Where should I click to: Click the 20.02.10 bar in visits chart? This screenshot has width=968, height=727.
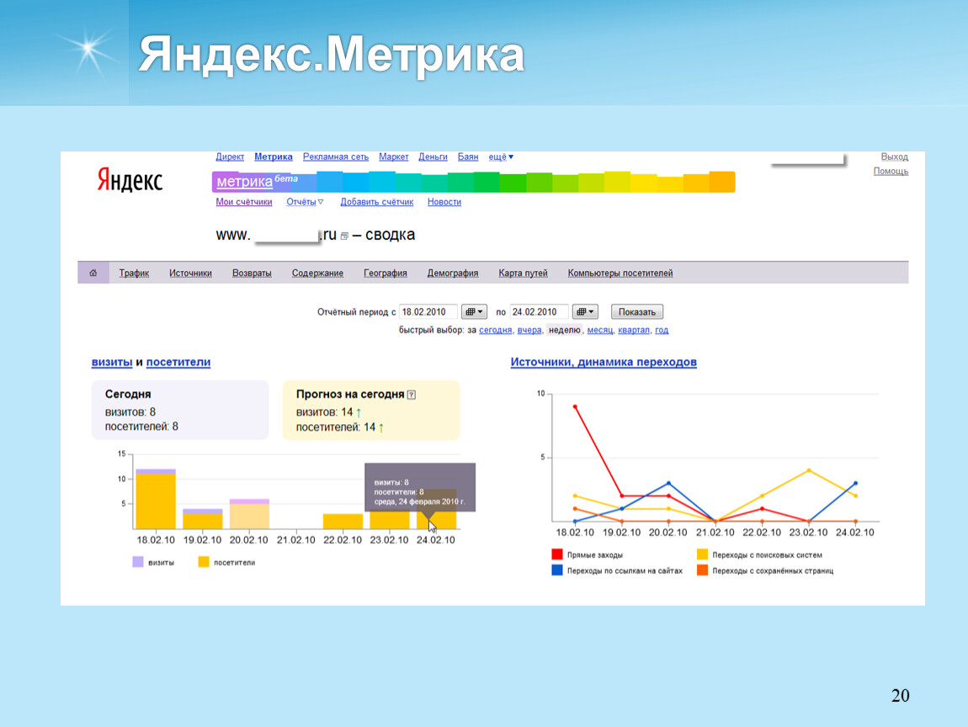tap(249, 514)
